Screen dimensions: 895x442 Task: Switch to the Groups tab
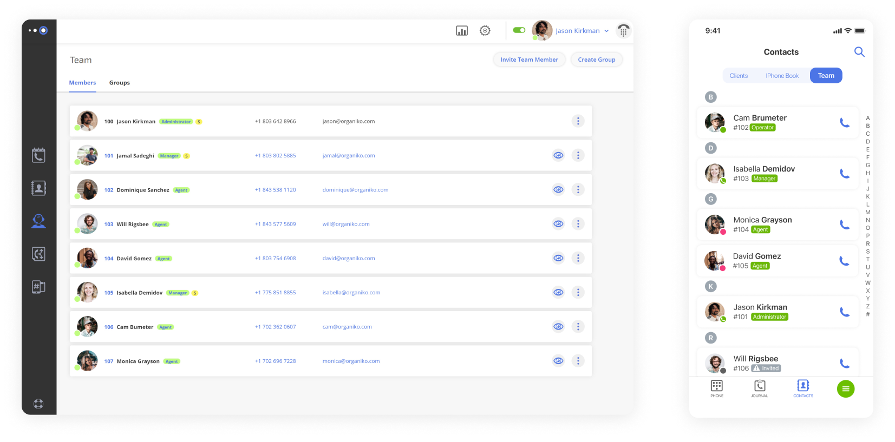point(120,83)
